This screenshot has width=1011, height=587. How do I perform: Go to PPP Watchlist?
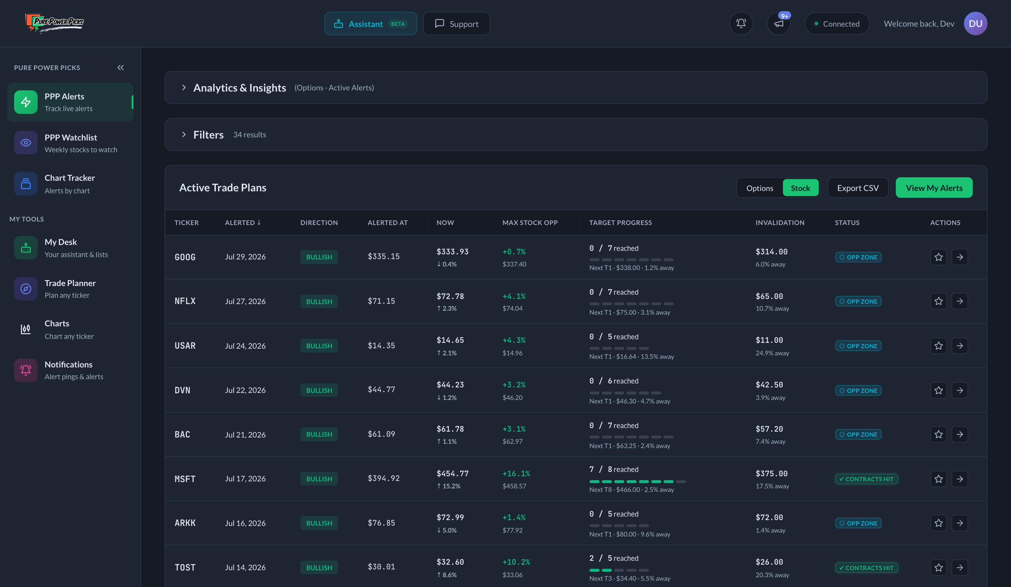pos(70,143)
